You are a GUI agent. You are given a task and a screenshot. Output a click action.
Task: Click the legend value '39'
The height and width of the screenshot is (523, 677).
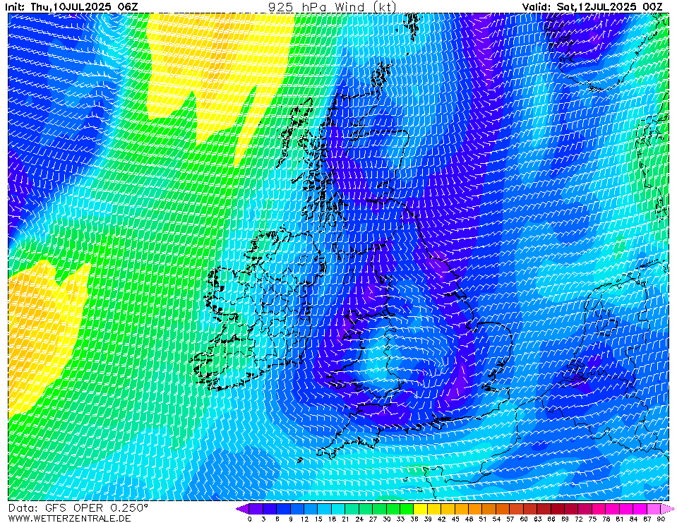point(428,519)
